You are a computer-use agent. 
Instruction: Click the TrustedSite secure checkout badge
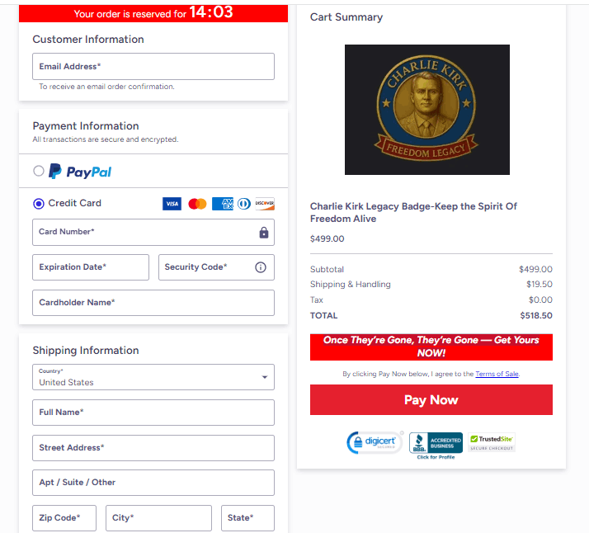pos(492,442)
